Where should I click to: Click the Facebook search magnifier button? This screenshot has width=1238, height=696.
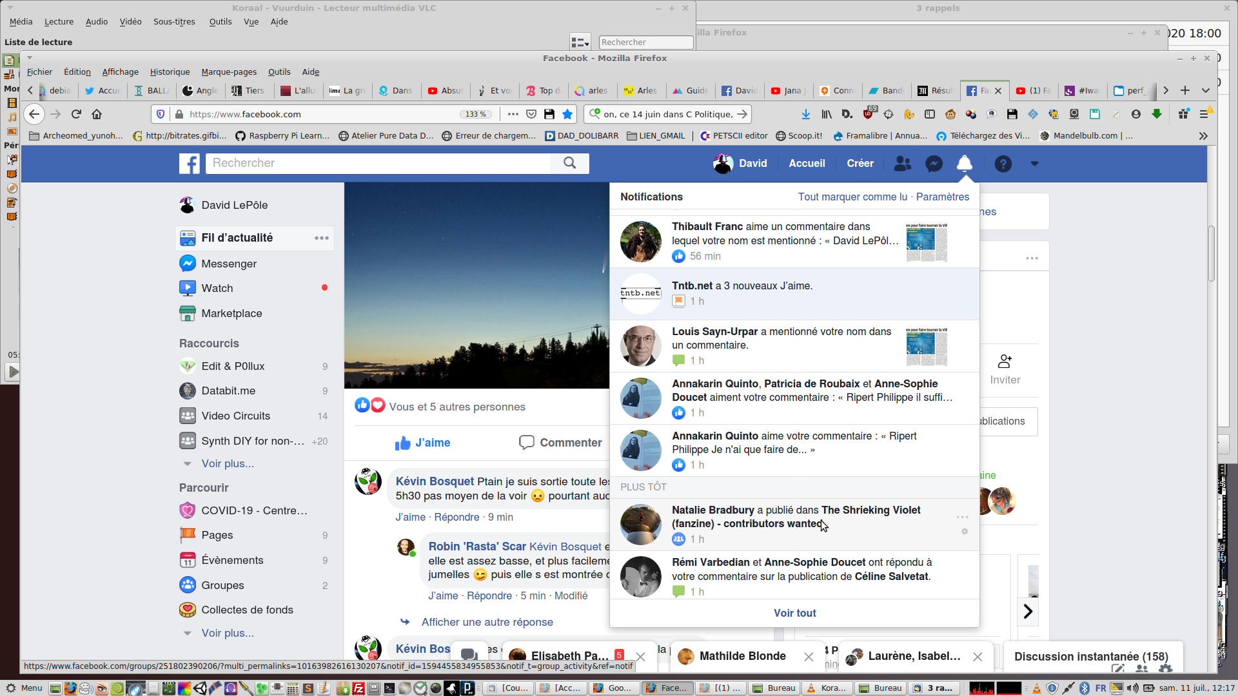click(569, 163)
